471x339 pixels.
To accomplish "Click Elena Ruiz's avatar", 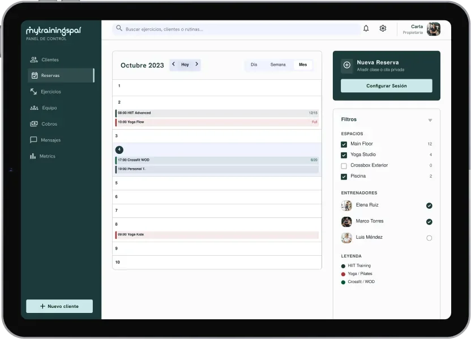I will (346, 205).
